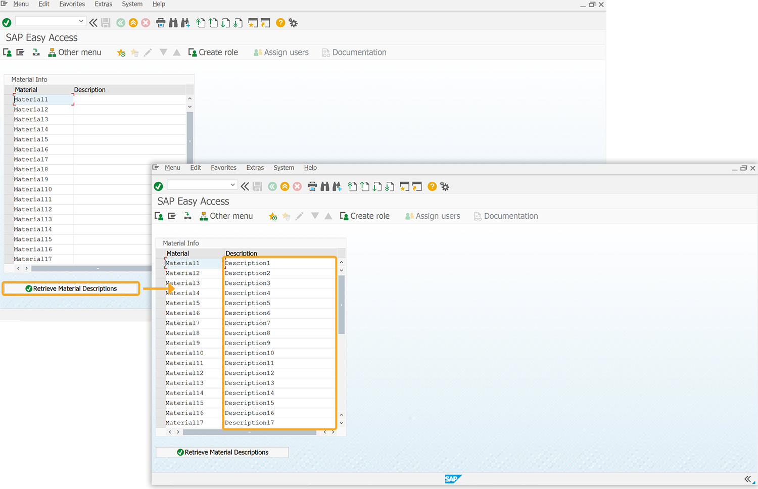Screen dimensions: 758x489
Task: Click SAP Menu icon in front window
Action: (172, 216)
